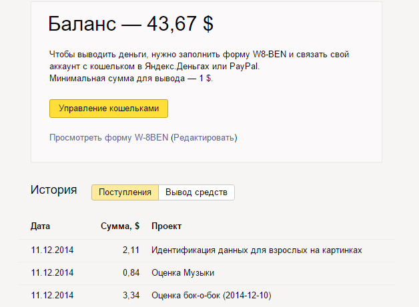The height and width of the screenshot is (307, 419).
Task: Click the Управление кошельками button
Action: coord(108,109)
